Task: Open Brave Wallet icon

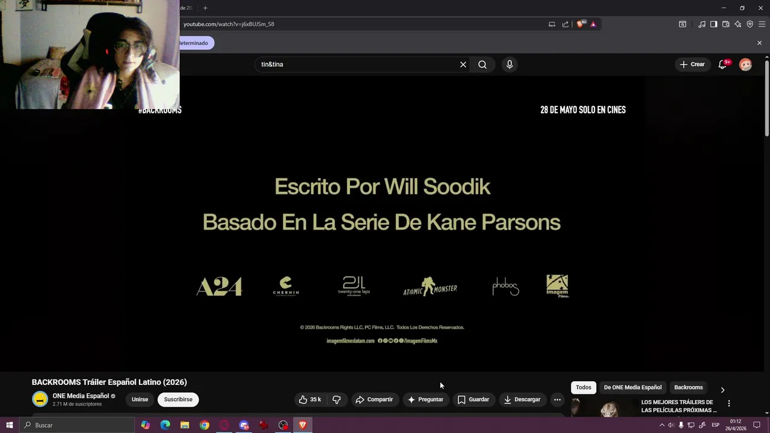Action: pyautogui.click(x=725, y=24)
